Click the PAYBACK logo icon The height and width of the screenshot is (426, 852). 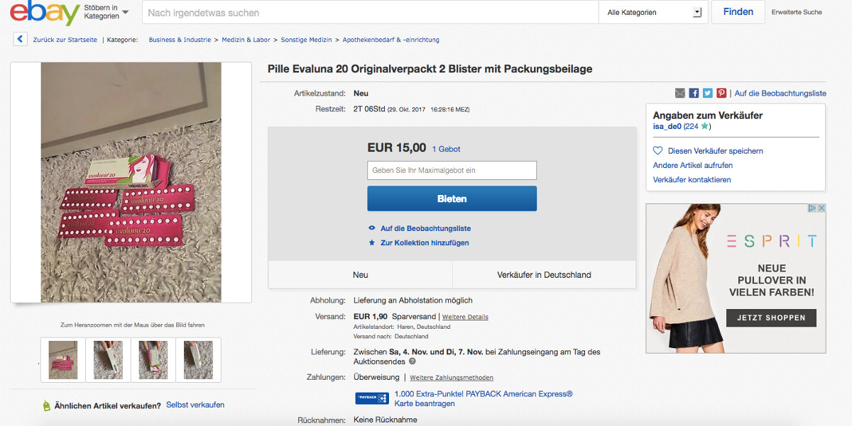pos(372,398)
